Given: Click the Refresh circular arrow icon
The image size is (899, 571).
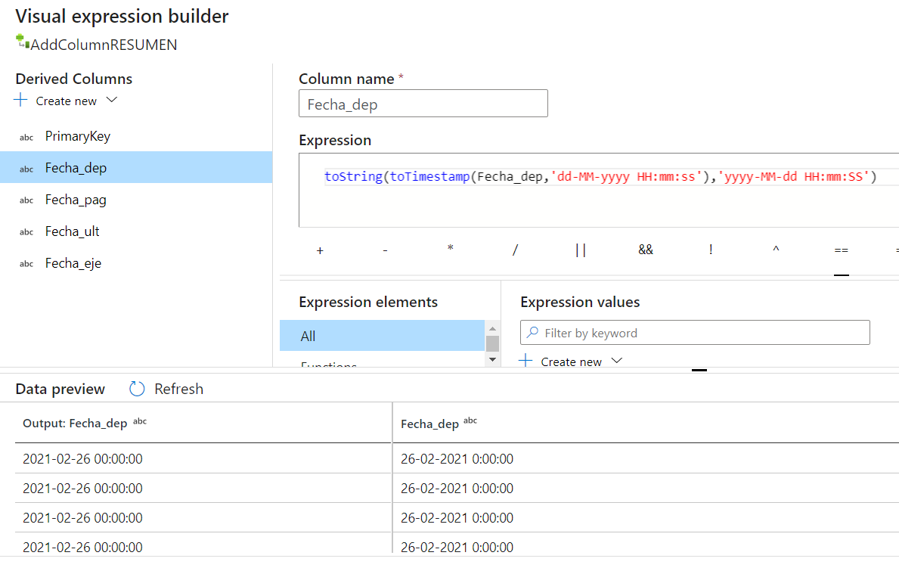Looking at the screenshot, I should [137, 389].
